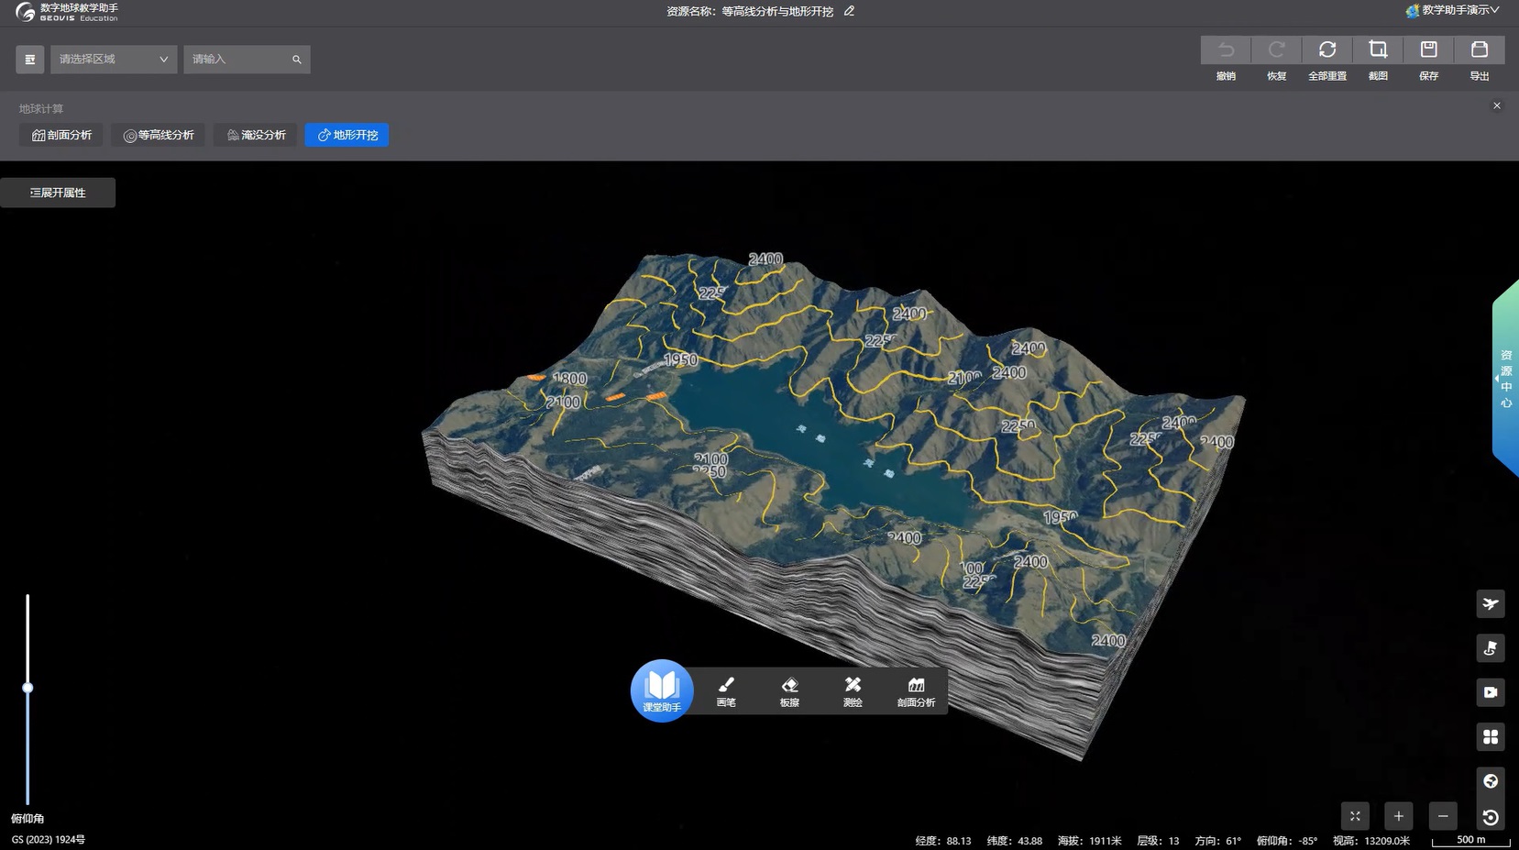Viewport: 1519px width, 850px height.
Task: Click the 数字地球教学助手 GEOVIS logo
Action: (x=68, y=12)
